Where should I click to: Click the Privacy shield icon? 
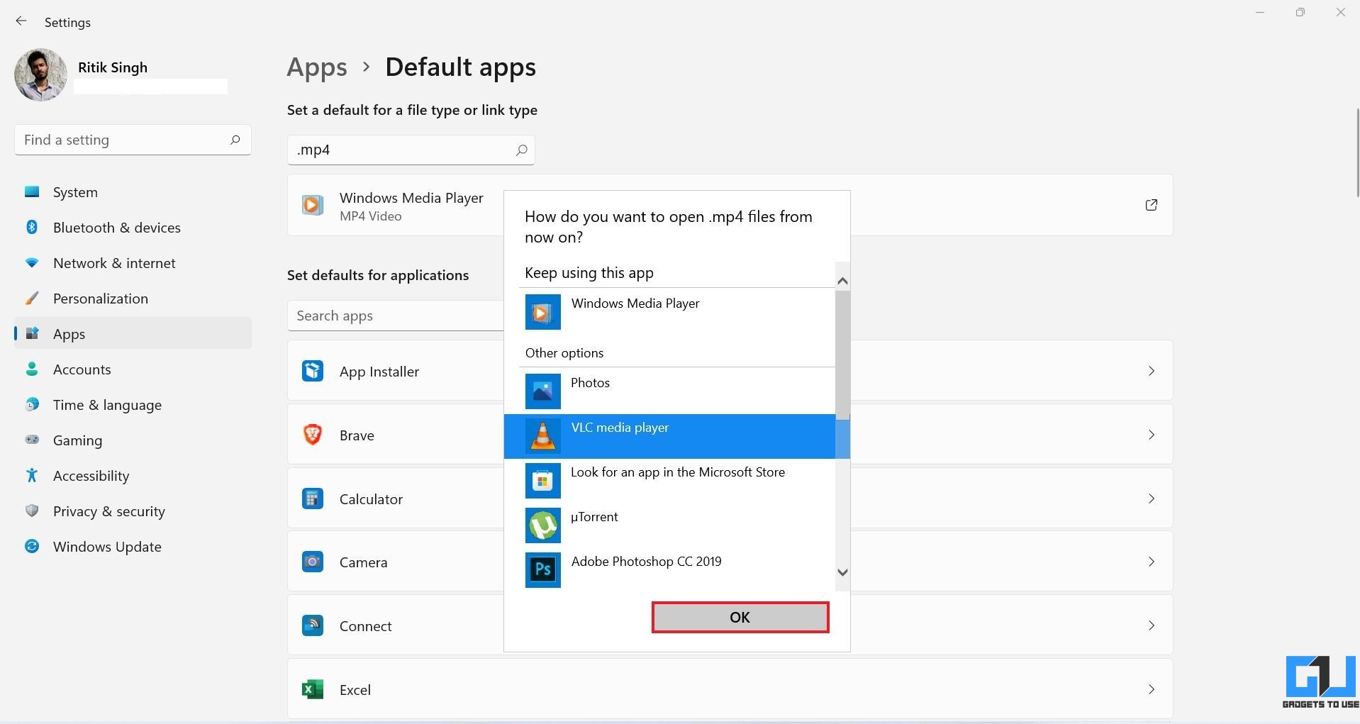pyautogui.click(x=32, y=511)
